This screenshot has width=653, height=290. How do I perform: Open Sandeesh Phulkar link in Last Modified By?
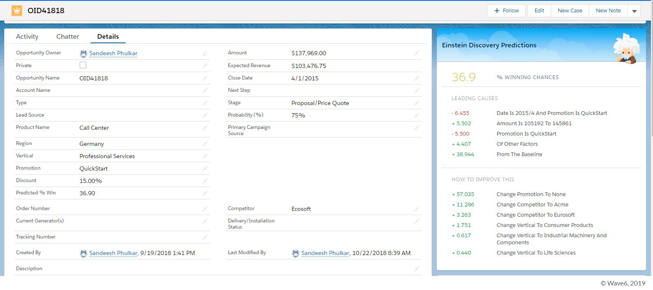click(325, 253)
